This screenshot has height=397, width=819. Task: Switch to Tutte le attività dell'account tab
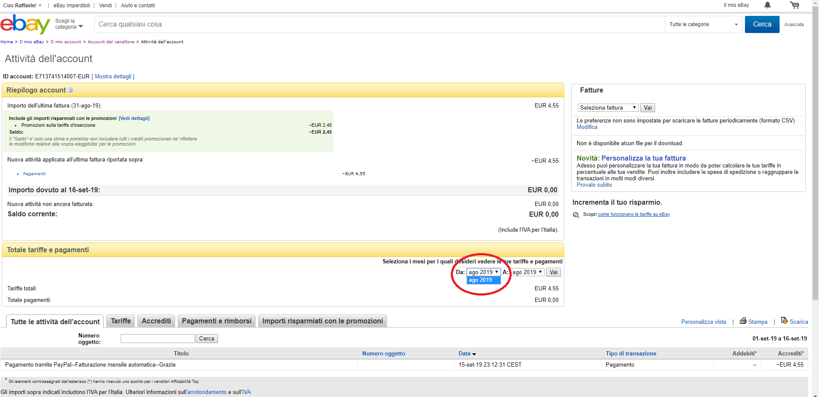point(55,322)
